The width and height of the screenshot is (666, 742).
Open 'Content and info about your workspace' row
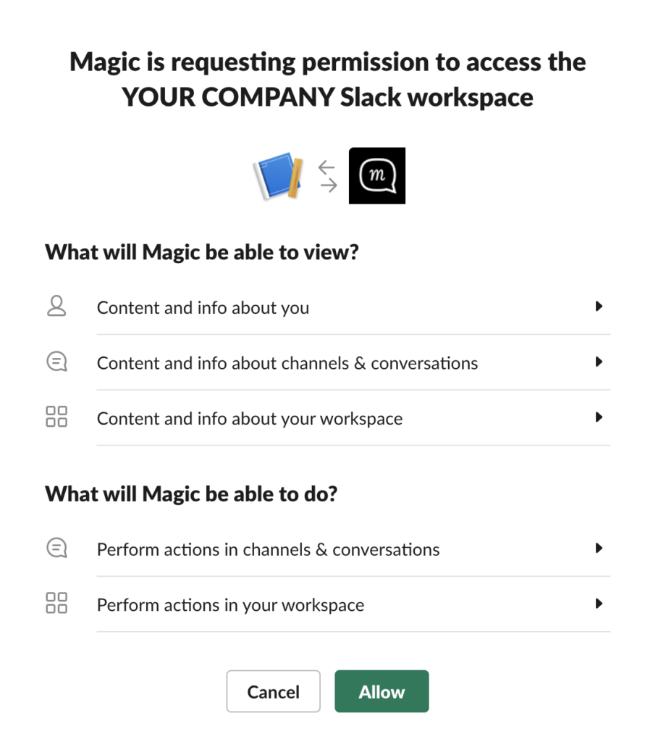tap(250, 419)
